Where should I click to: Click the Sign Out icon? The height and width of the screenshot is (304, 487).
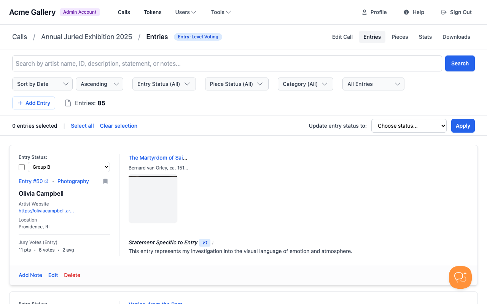[444, 12]
